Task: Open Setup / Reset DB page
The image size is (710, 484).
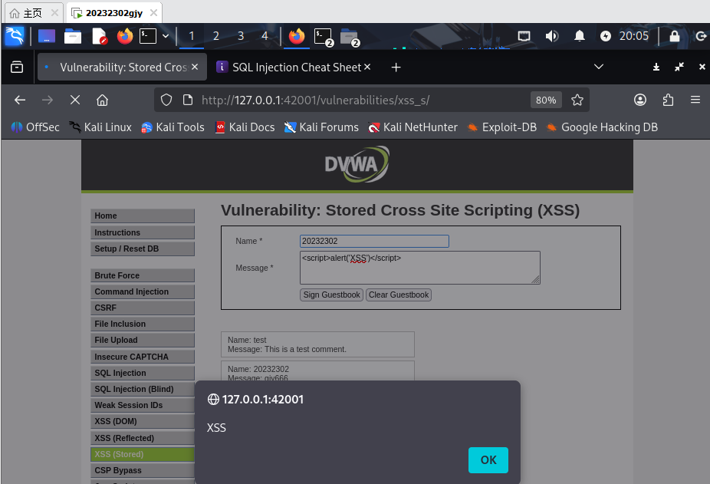Action: (x=142, y=249)
